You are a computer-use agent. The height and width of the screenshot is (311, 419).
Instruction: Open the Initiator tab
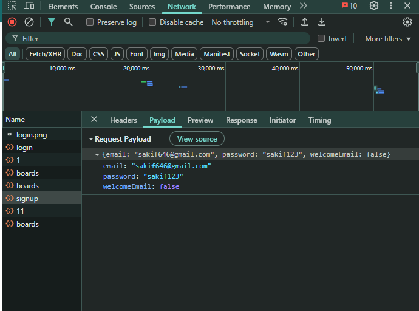(282, 120)
